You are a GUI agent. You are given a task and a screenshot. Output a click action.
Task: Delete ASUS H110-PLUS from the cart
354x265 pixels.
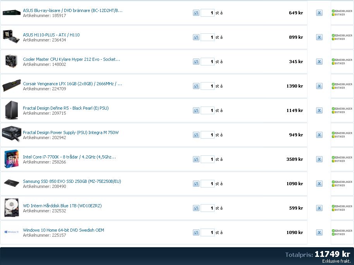tap(319, 37)
